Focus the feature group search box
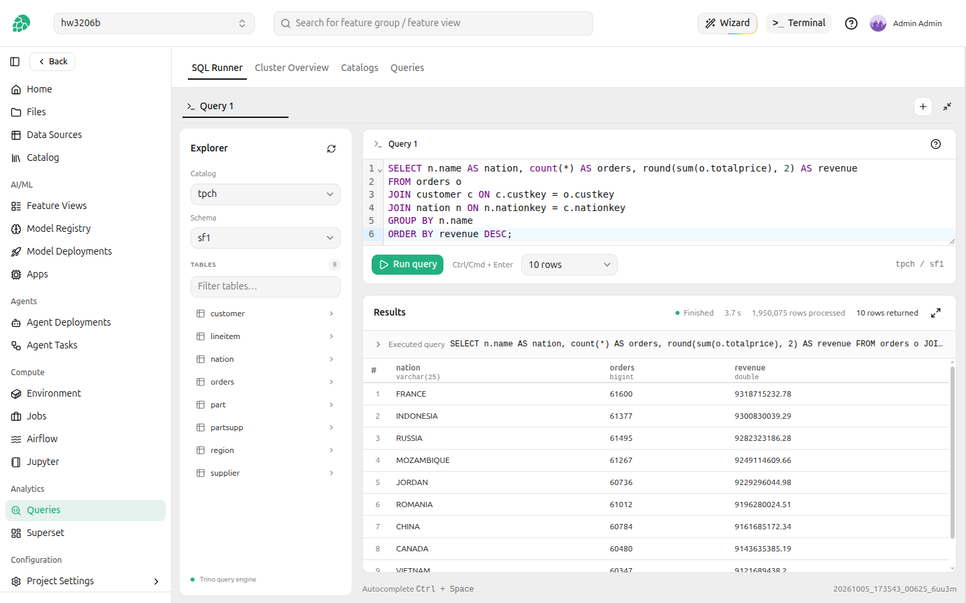966x603 pixels. point(433,23)
